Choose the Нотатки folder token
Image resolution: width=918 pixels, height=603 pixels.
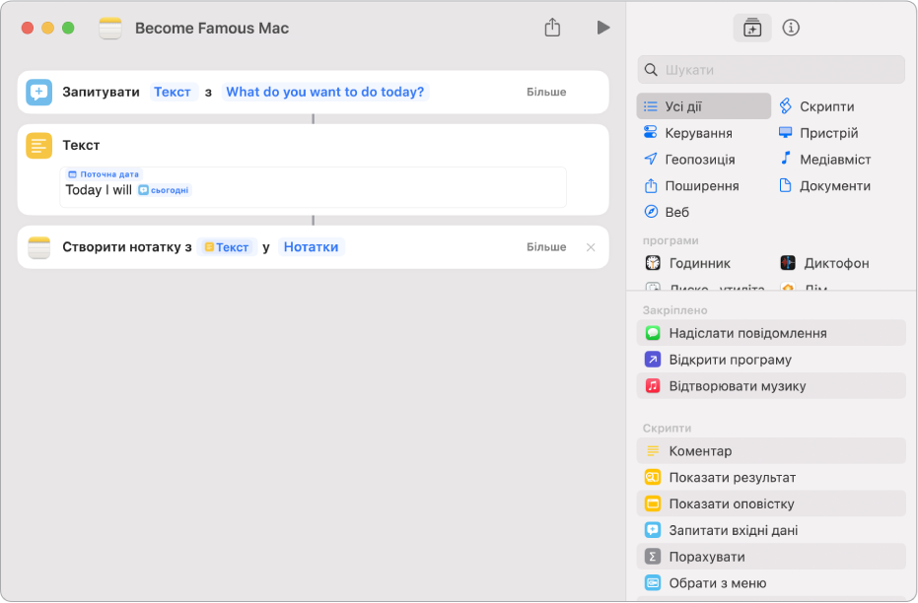(311, 246)
